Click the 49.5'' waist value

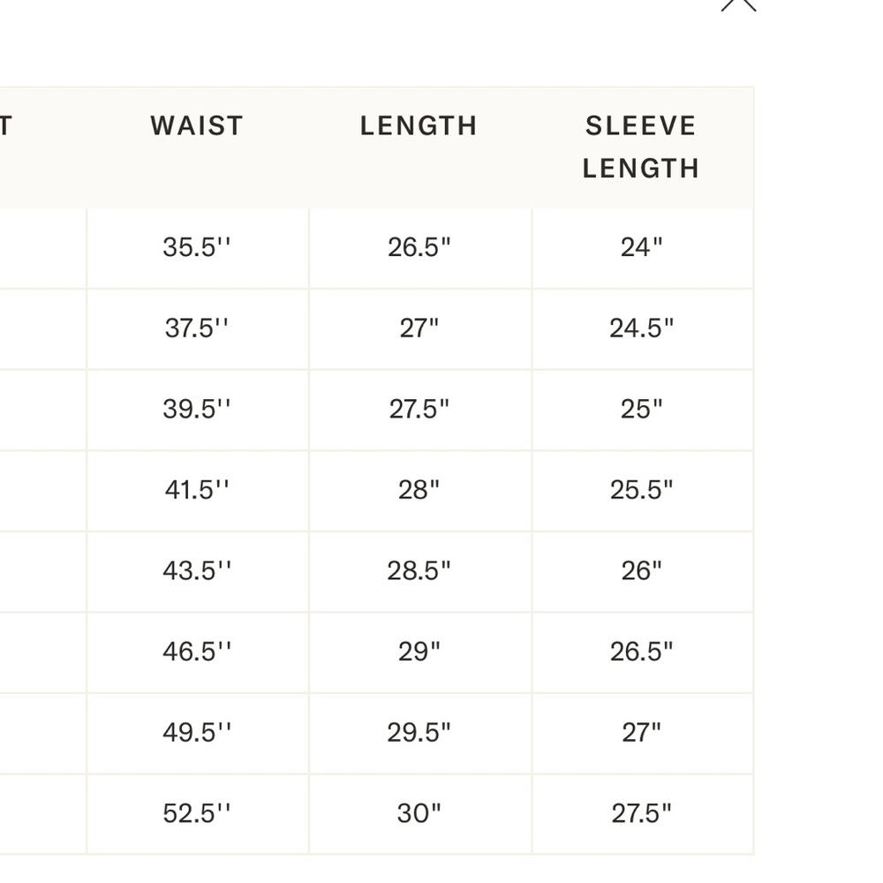197,733
